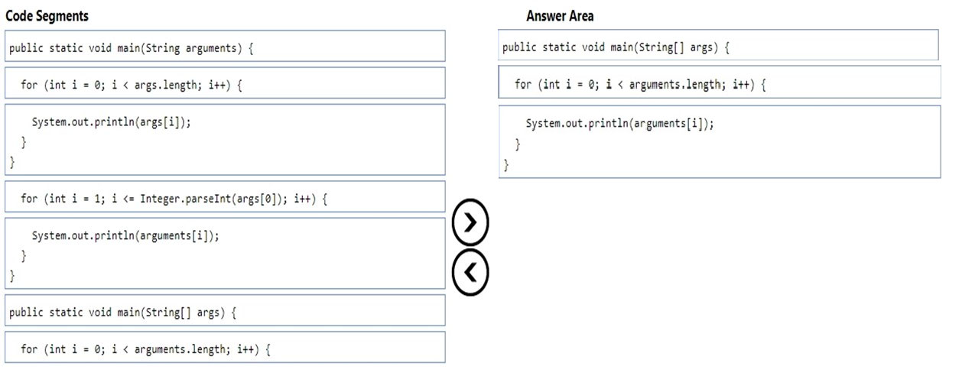Click closing braces of left arguments[i] println segment
Viewport: 975px width, 376px height.
[x=17, y=264]
